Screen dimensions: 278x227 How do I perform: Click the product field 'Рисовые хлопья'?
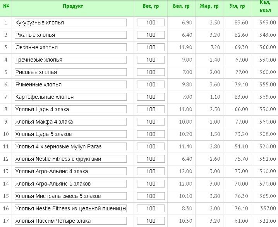coord(71,72)
